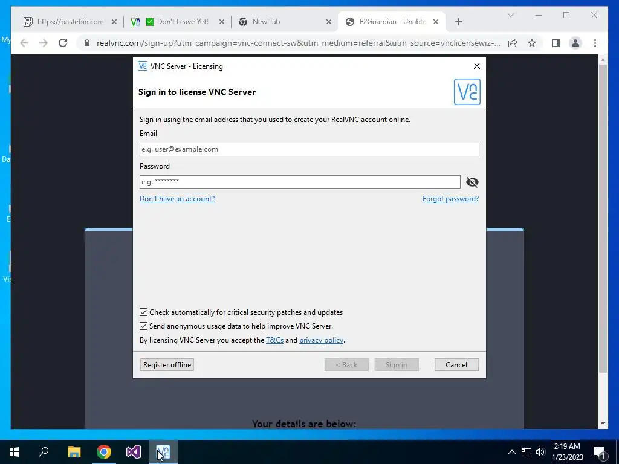Click "Your details are below:" page text
Image resolution: width=619 pixels, height=464 pixels.
pyautogui.click(x=304, y=424)
